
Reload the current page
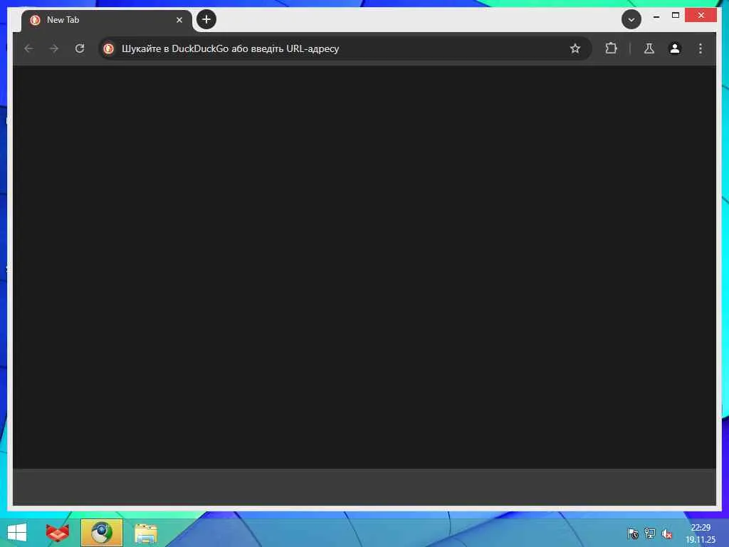click(80, 48)
